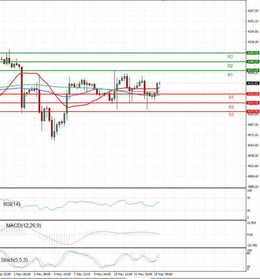This screenshot has width=260, height=279.
Task: Click the Stochastic 20 level value
Action: [248, 266]
